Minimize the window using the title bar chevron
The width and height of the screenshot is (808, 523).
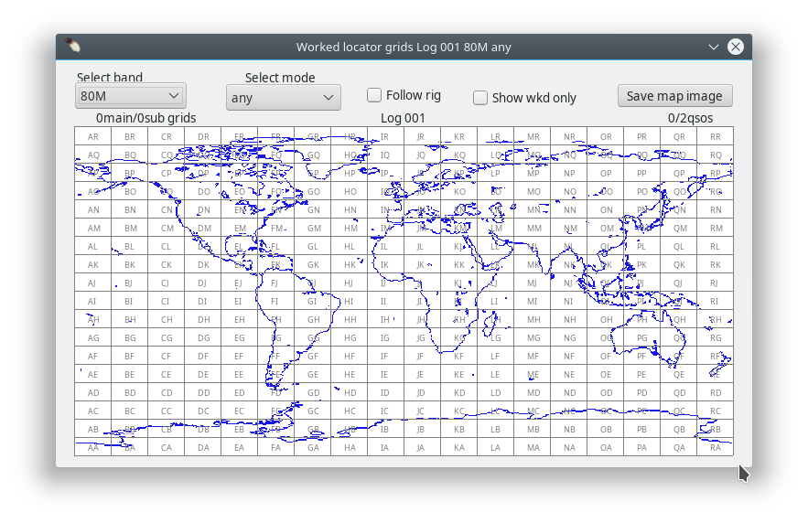coord(714,47)
